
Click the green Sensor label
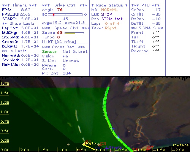pyautogui.click(x=49, y=52)
